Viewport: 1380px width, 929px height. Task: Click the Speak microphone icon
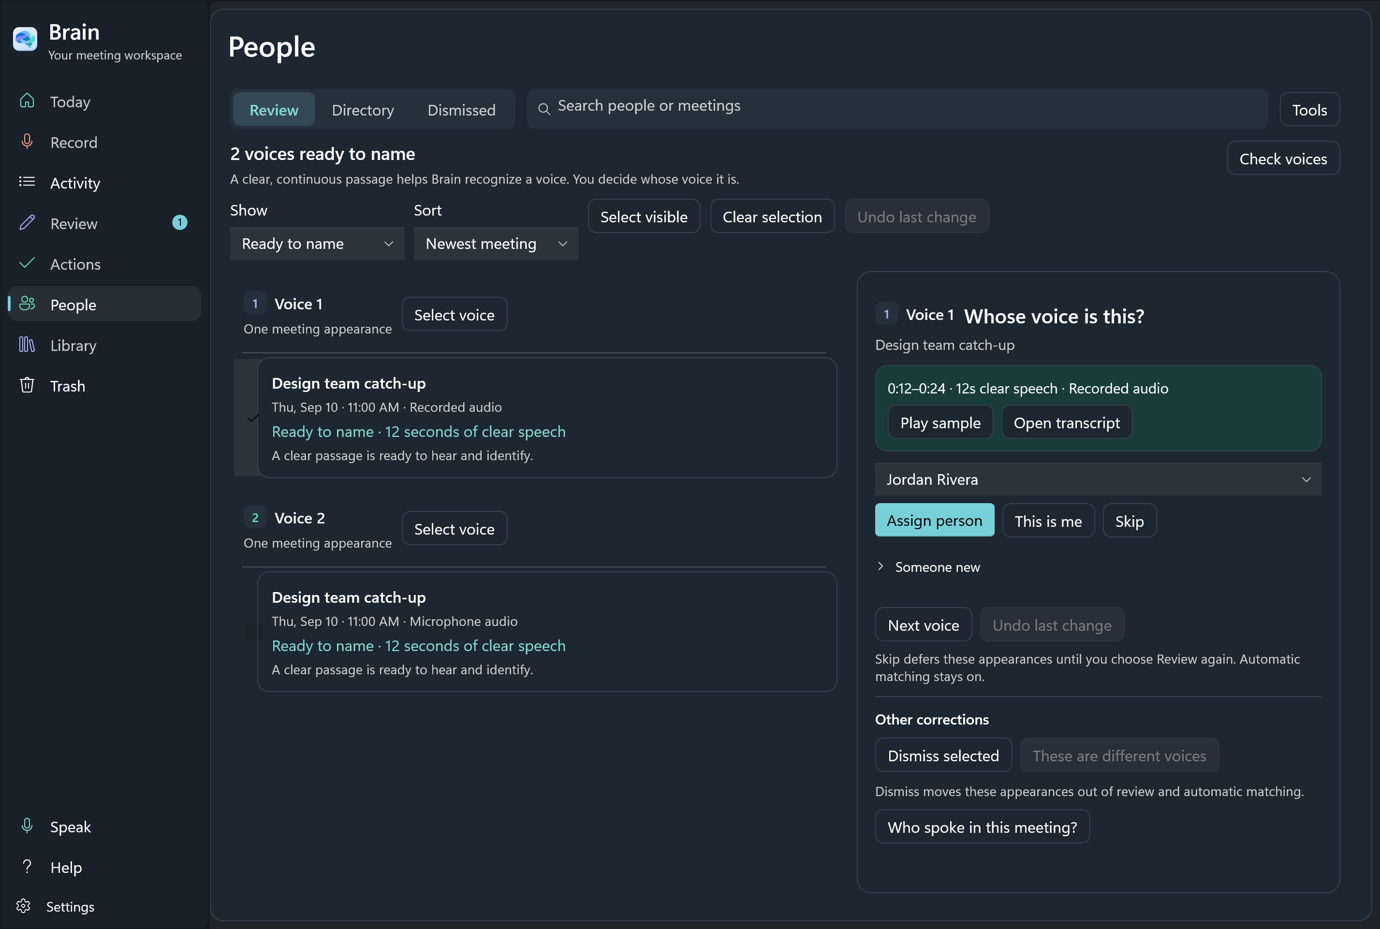coord(27,826)
